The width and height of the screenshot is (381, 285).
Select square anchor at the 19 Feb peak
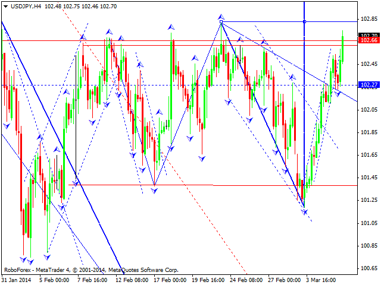pos(221,22)
